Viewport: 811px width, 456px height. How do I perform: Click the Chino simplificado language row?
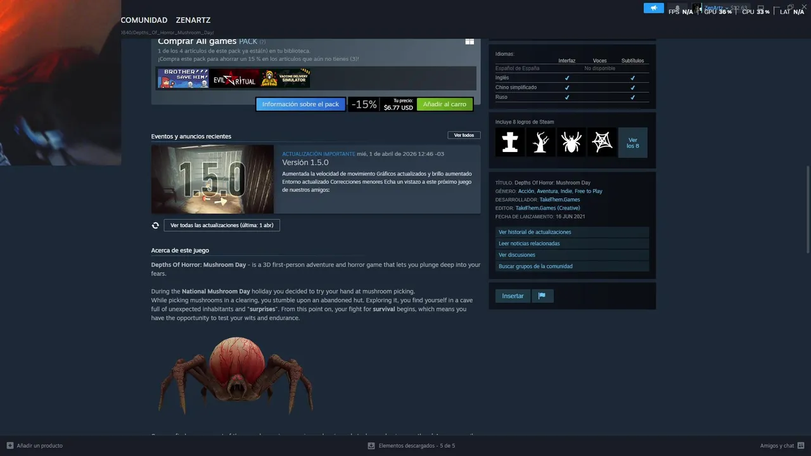[x=572, y=87]
